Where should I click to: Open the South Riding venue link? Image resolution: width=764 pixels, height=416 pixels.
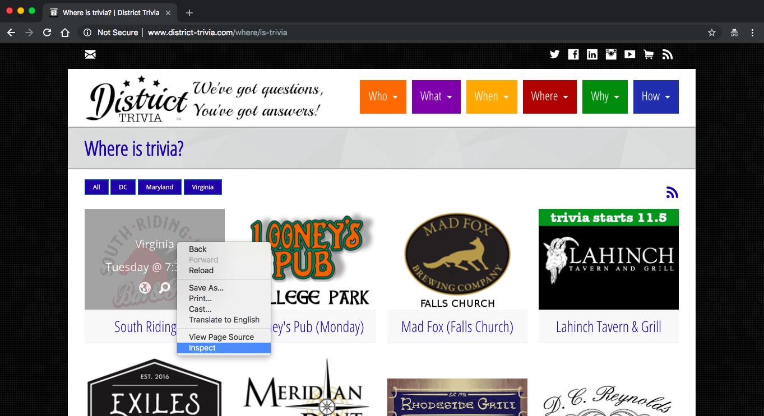146,327
